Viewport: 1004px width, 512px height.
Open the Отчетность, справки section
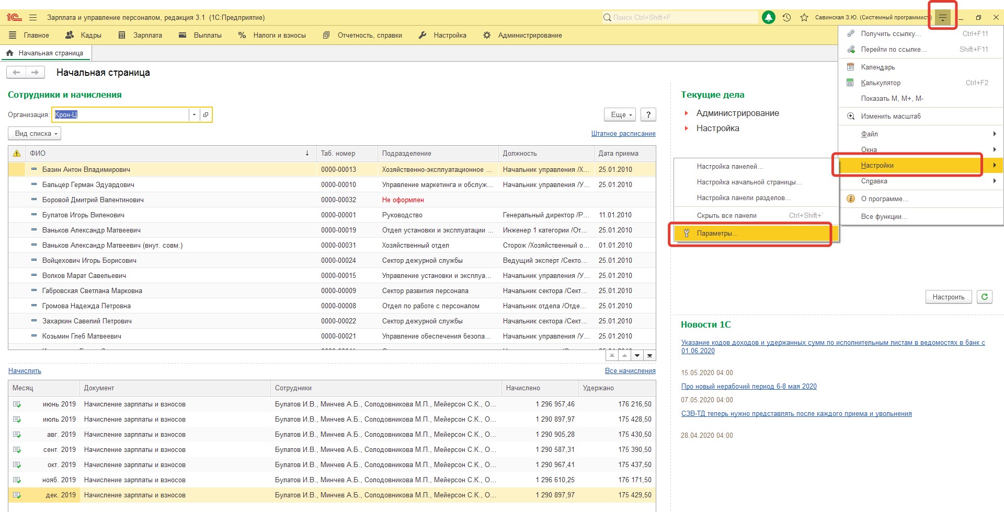(x=362, y=35)
